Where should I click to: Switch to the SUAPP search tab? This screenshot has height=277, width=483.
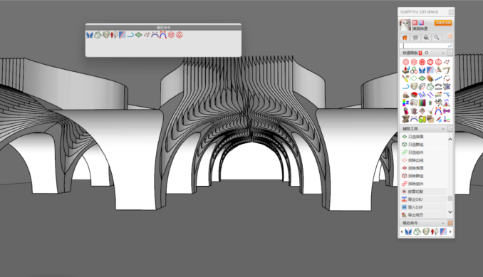437,37
